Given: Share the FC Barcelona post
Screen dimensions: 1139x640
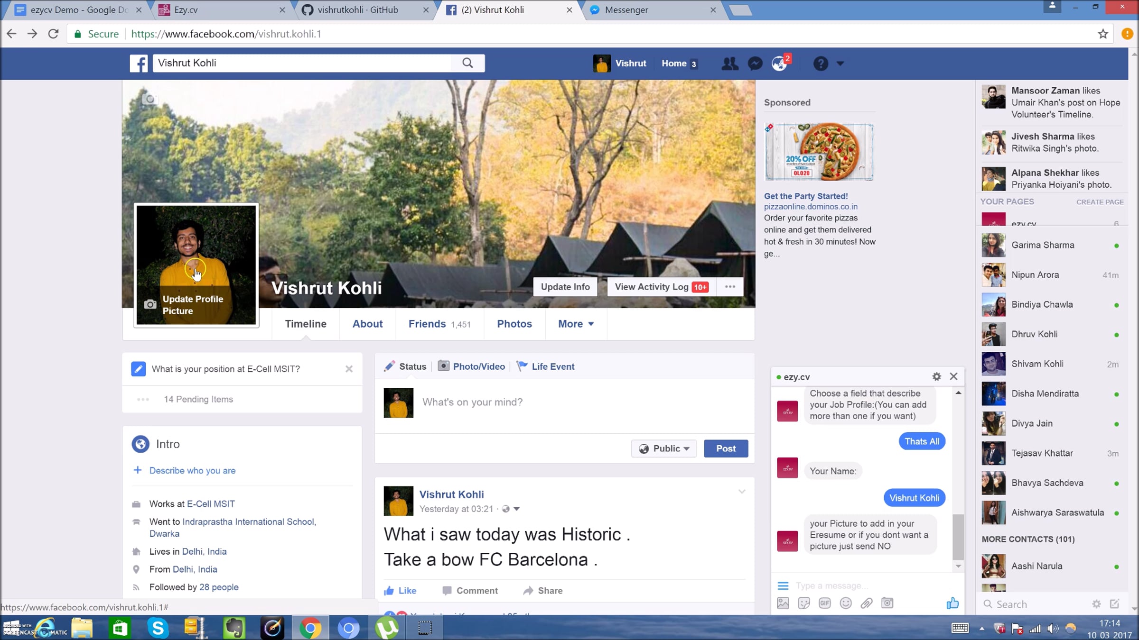Looking at the screenshot, I should click(x=543, y=591).
